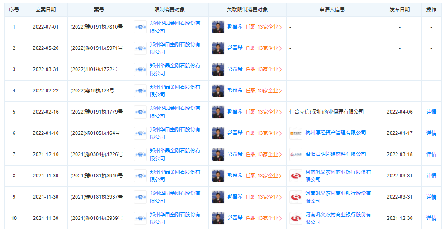Click company logo icon in row 3
The width and height of the screenshot is (444, 233).
(140, 69)
